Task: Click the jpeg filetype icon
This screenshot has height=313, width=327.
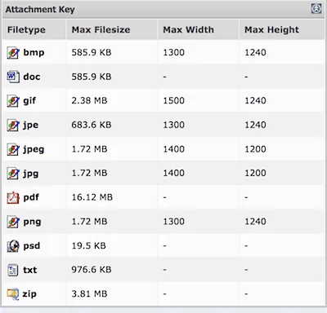Action: point(13,149)
